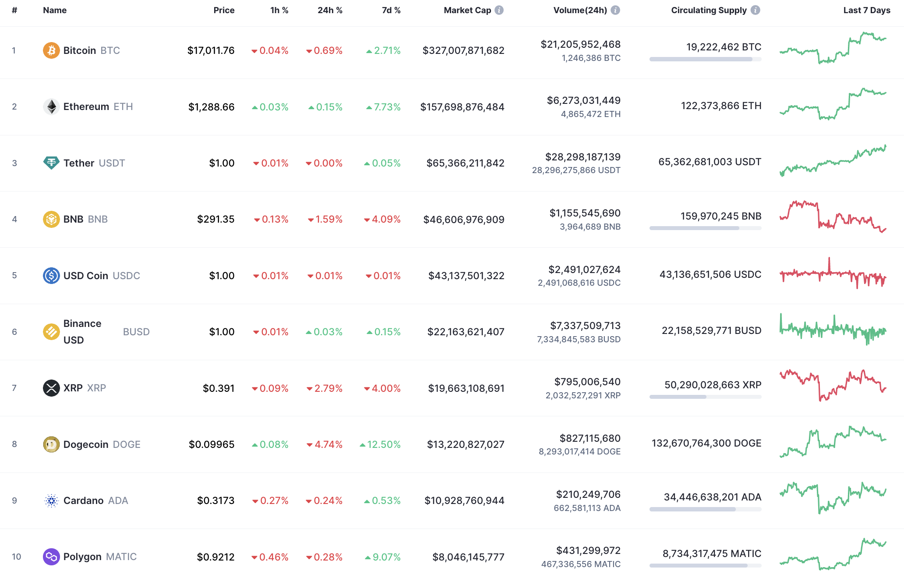Click the XRP black logo
Screen dimensions: 904x582
point(51,388)
